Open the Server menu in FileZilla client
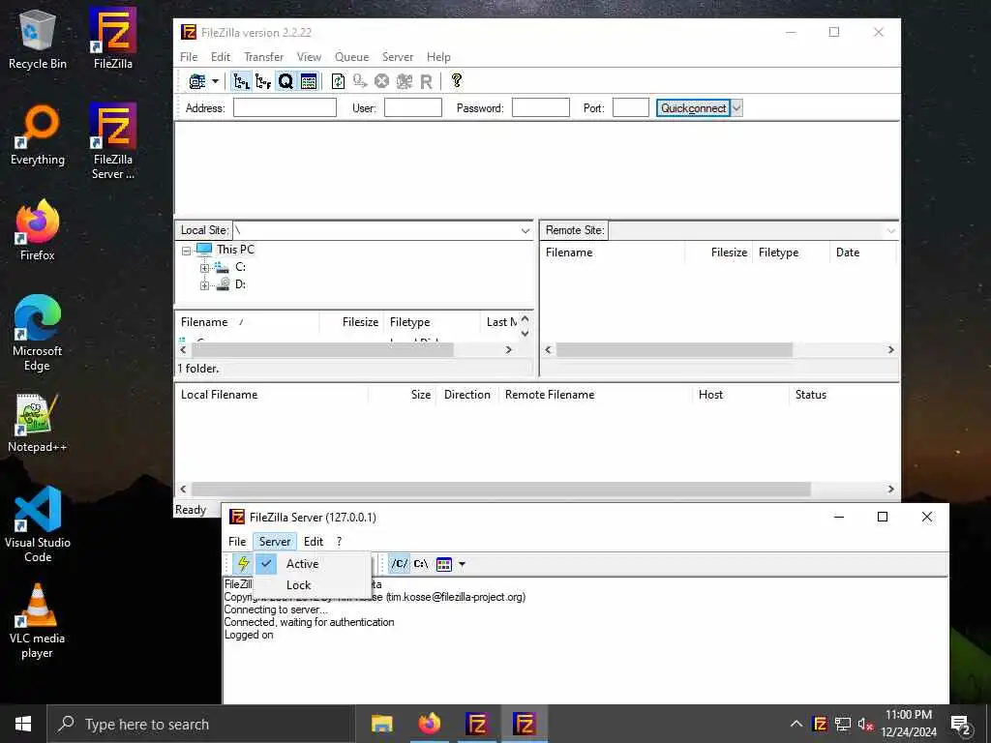The width and height of the screenshot is (991, 743). click(398, 57)
